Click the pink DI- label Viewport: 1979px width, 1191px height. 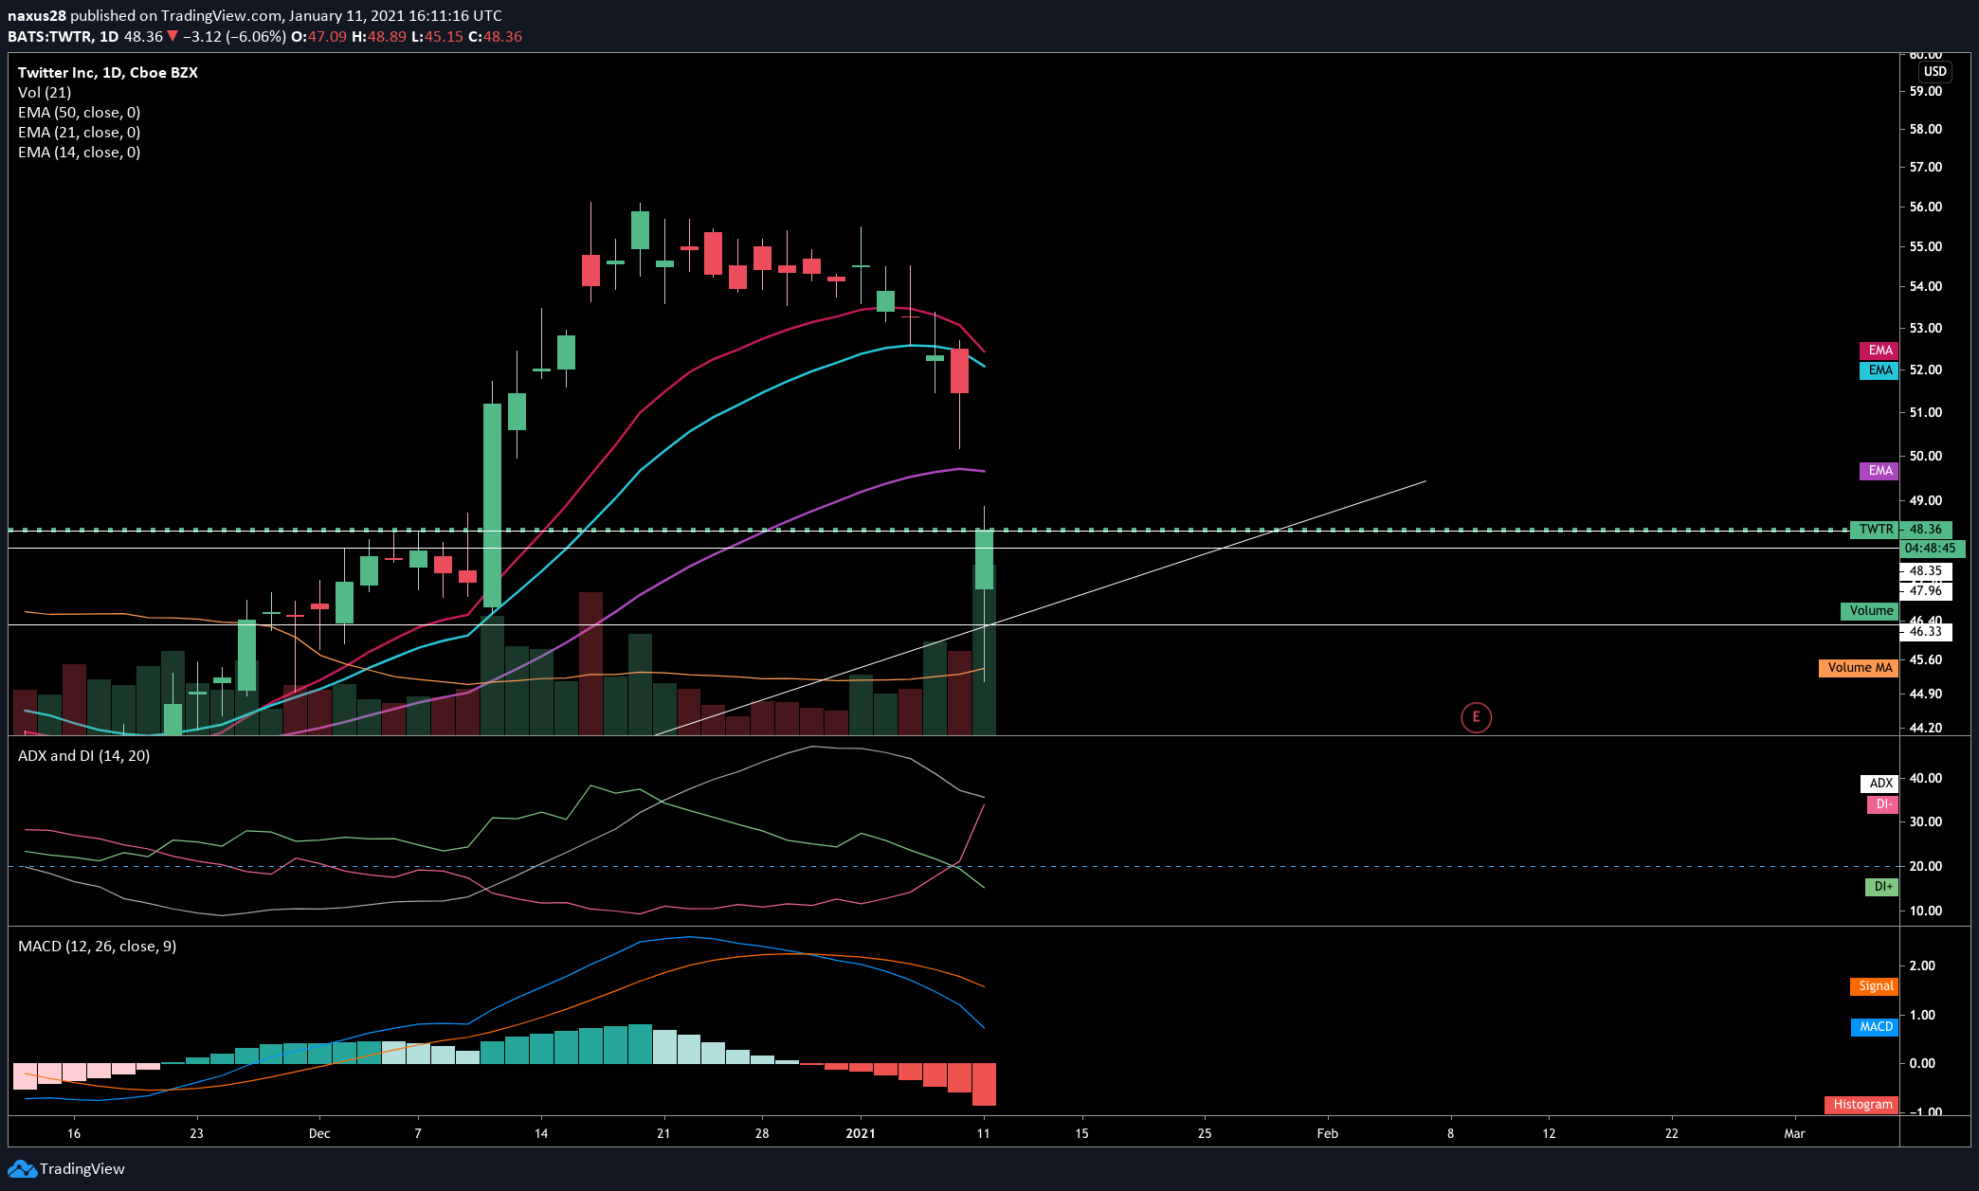tap(1882, 804)
